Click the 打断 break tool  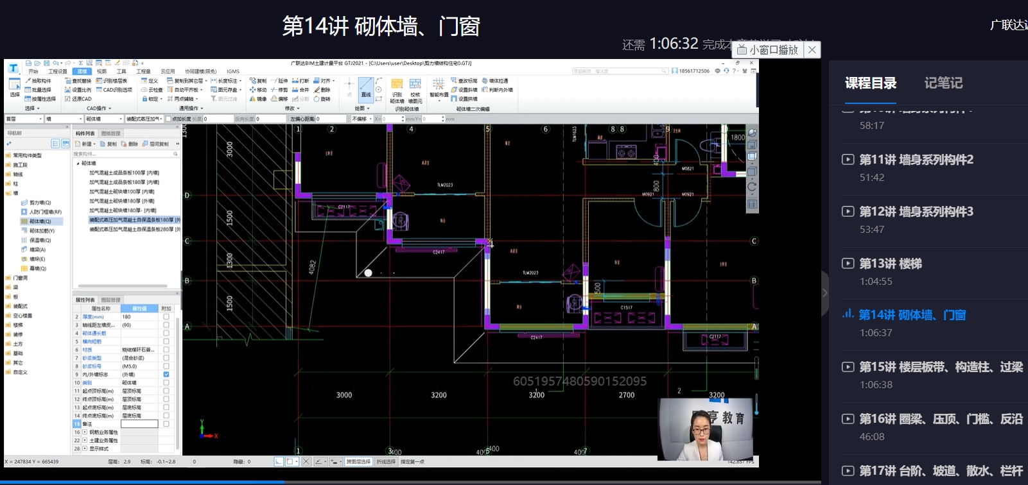point(301,81)
